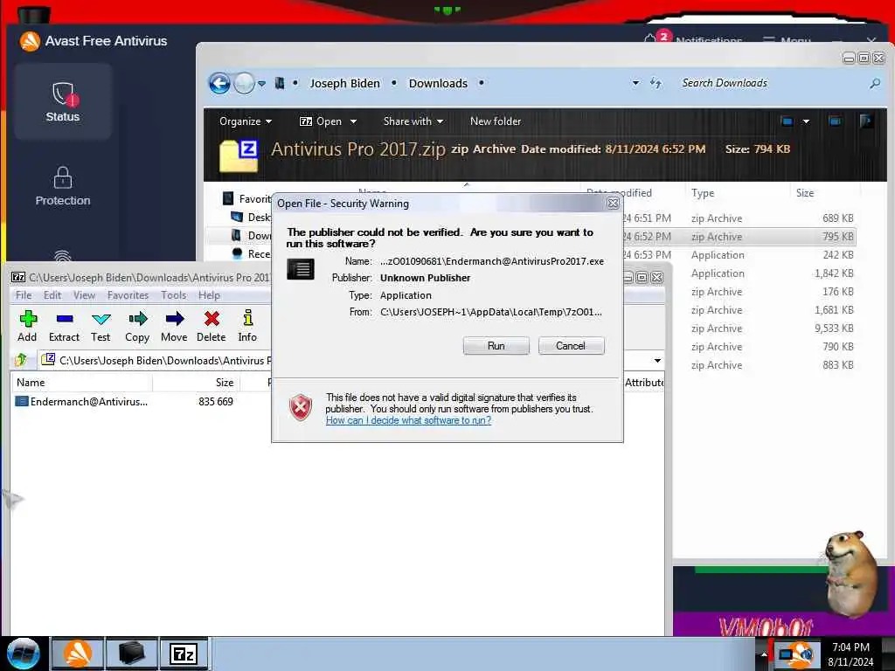
Task: Open the Favorites menu in 7-Zip
Action: (x=128, y=295)
